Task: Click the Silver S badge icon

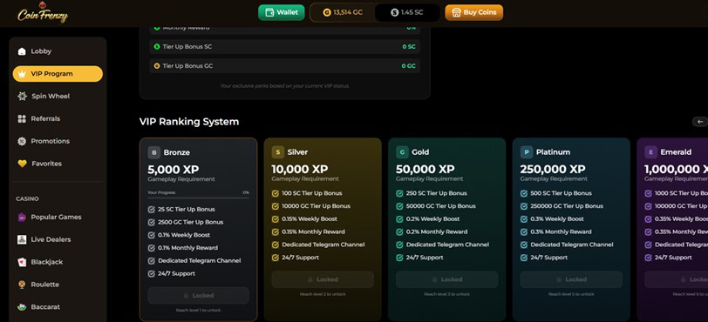Action: (x=277, y=152)
